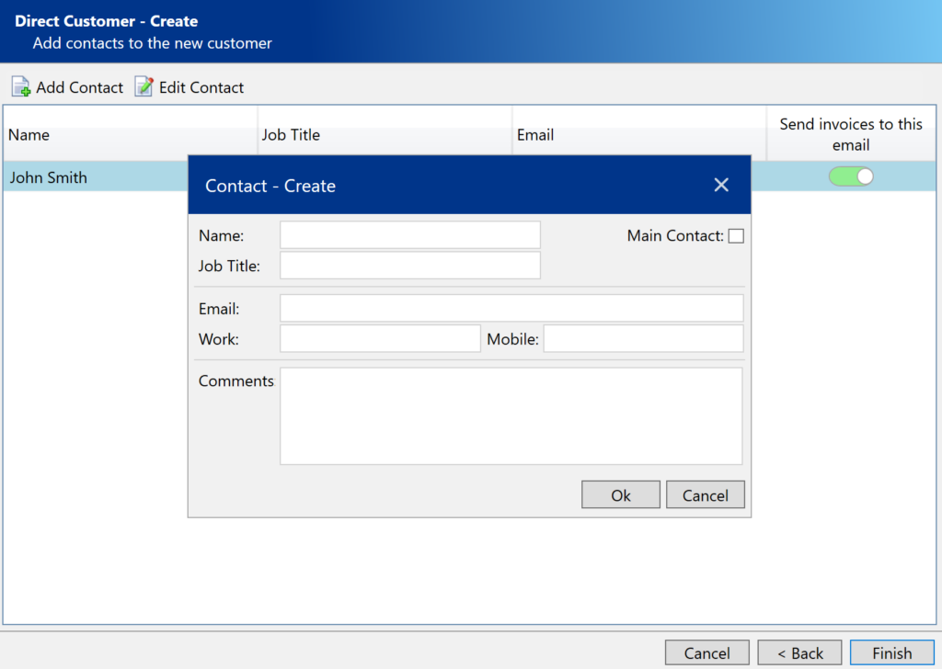Click the Add Contact page-plus icon
The width and height of the screenshot is (942, 669).
coord(20,87)
